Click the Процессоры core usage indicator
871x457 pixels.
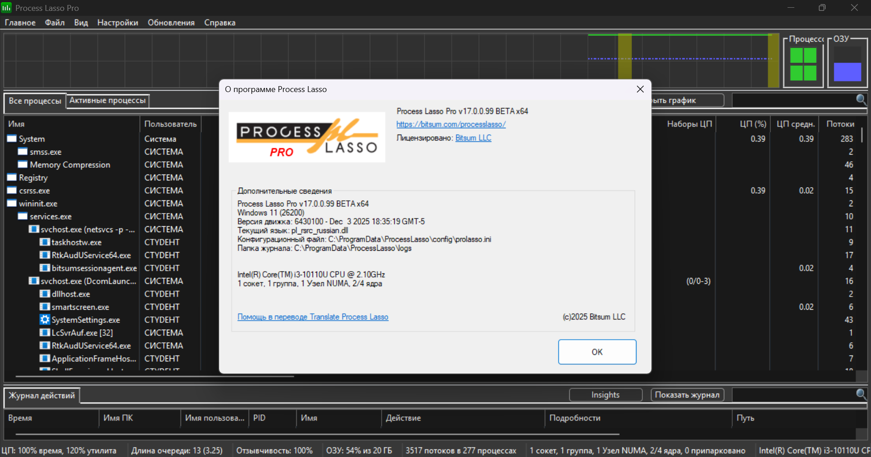click(x=803, y=64)
